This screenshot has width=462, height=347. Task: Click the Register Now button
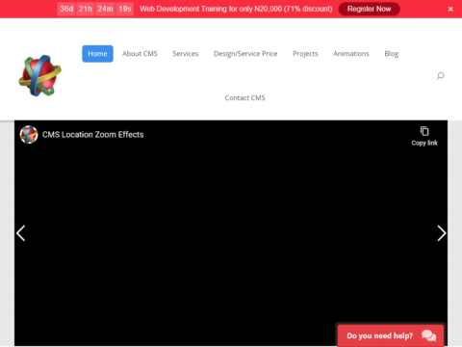tap(369, 9)
